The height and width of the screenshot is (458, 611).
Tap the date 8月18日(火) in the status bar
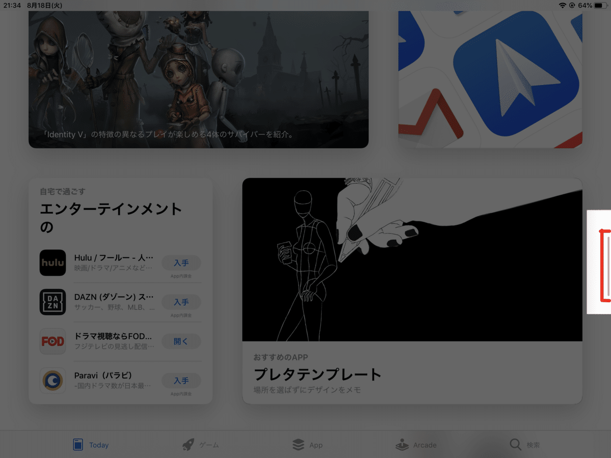click(x=45, y=6)
